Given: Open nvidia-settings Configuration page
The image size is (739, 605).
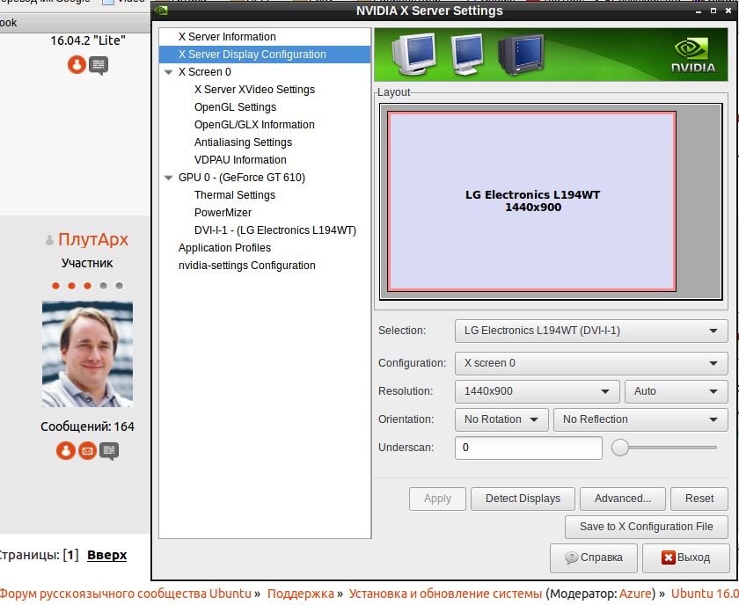Looking at the screenshot, I should [247, 266].
